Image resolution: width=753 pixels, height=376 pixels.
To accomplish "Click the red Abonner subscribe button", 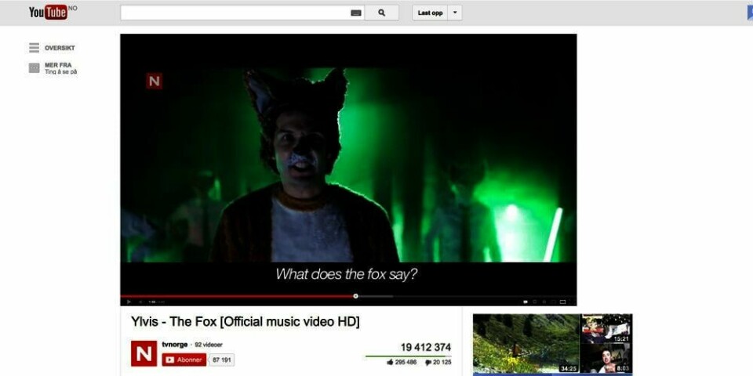I will point(184,360).
